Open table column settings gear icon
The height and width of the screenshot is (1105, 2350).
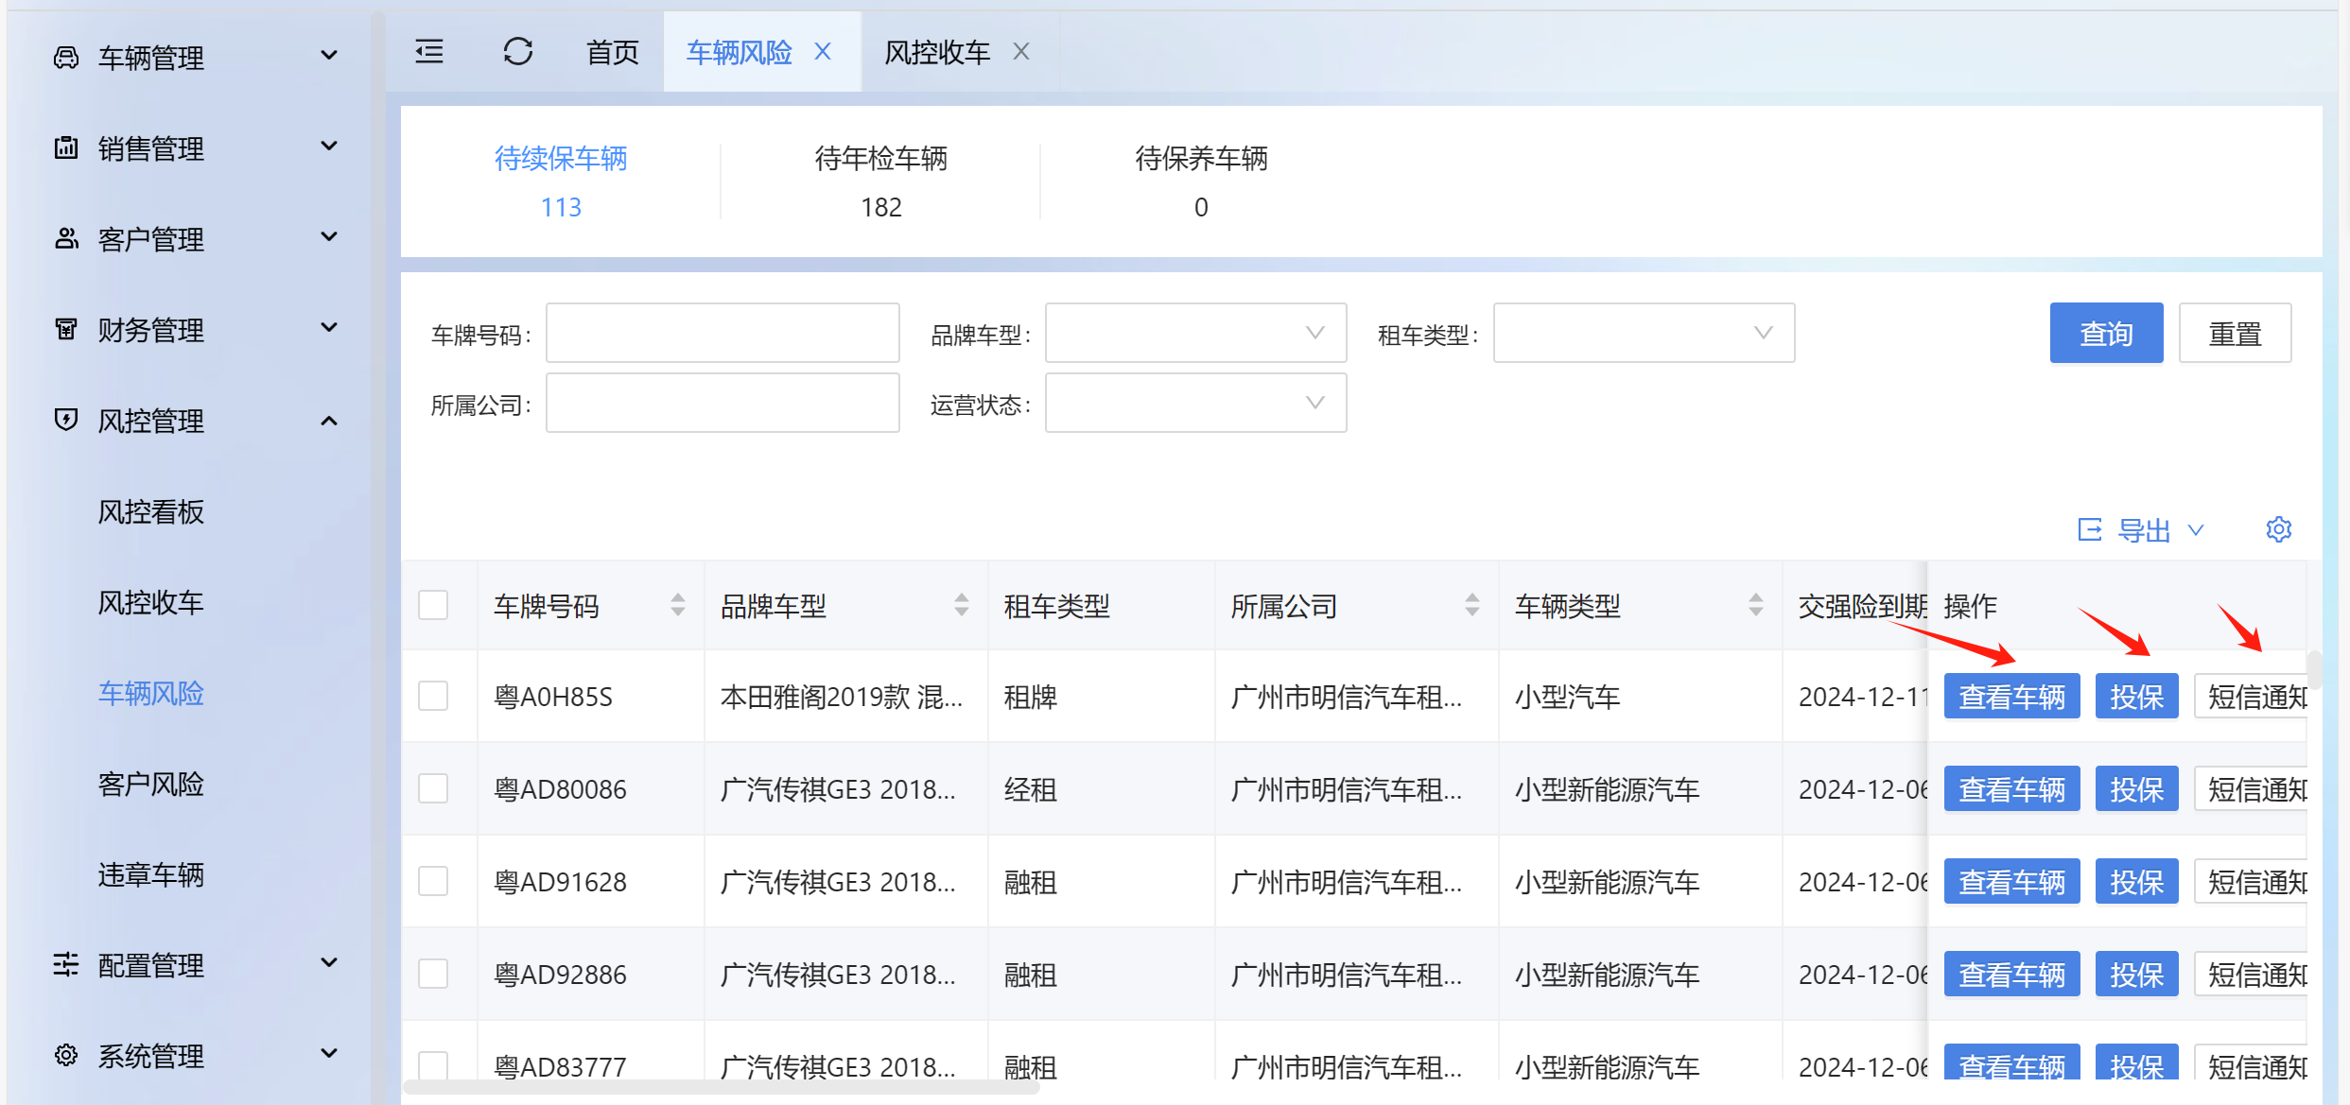[2278, 529]
